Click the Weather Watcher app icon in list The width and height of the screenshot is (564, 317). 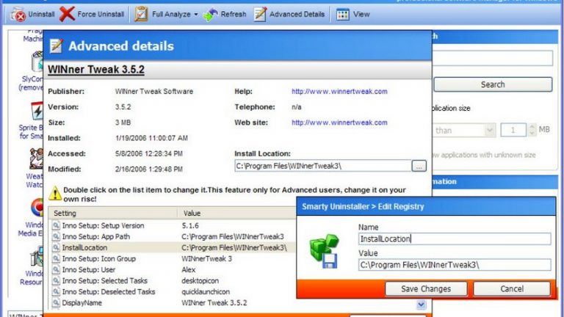point(37,158)
